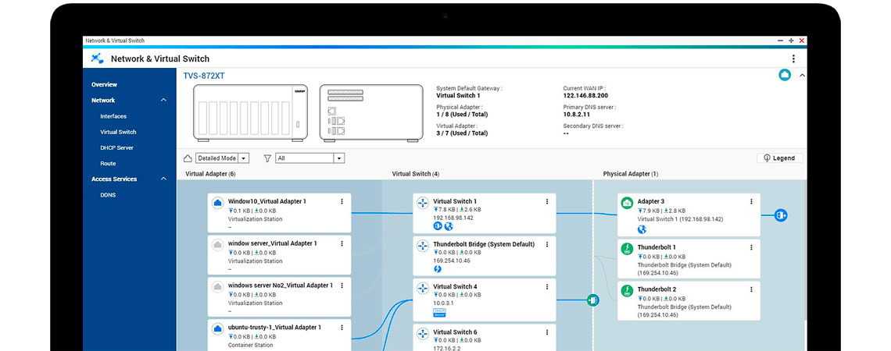
Task: Open the app's three-dot menu in the header
Action: [x=793, y=58]
